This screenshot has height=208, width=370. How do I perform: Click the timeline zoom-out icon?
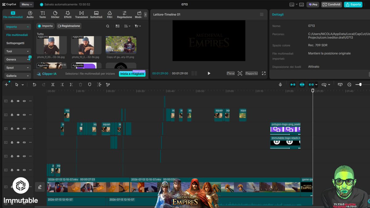(349, 84)
